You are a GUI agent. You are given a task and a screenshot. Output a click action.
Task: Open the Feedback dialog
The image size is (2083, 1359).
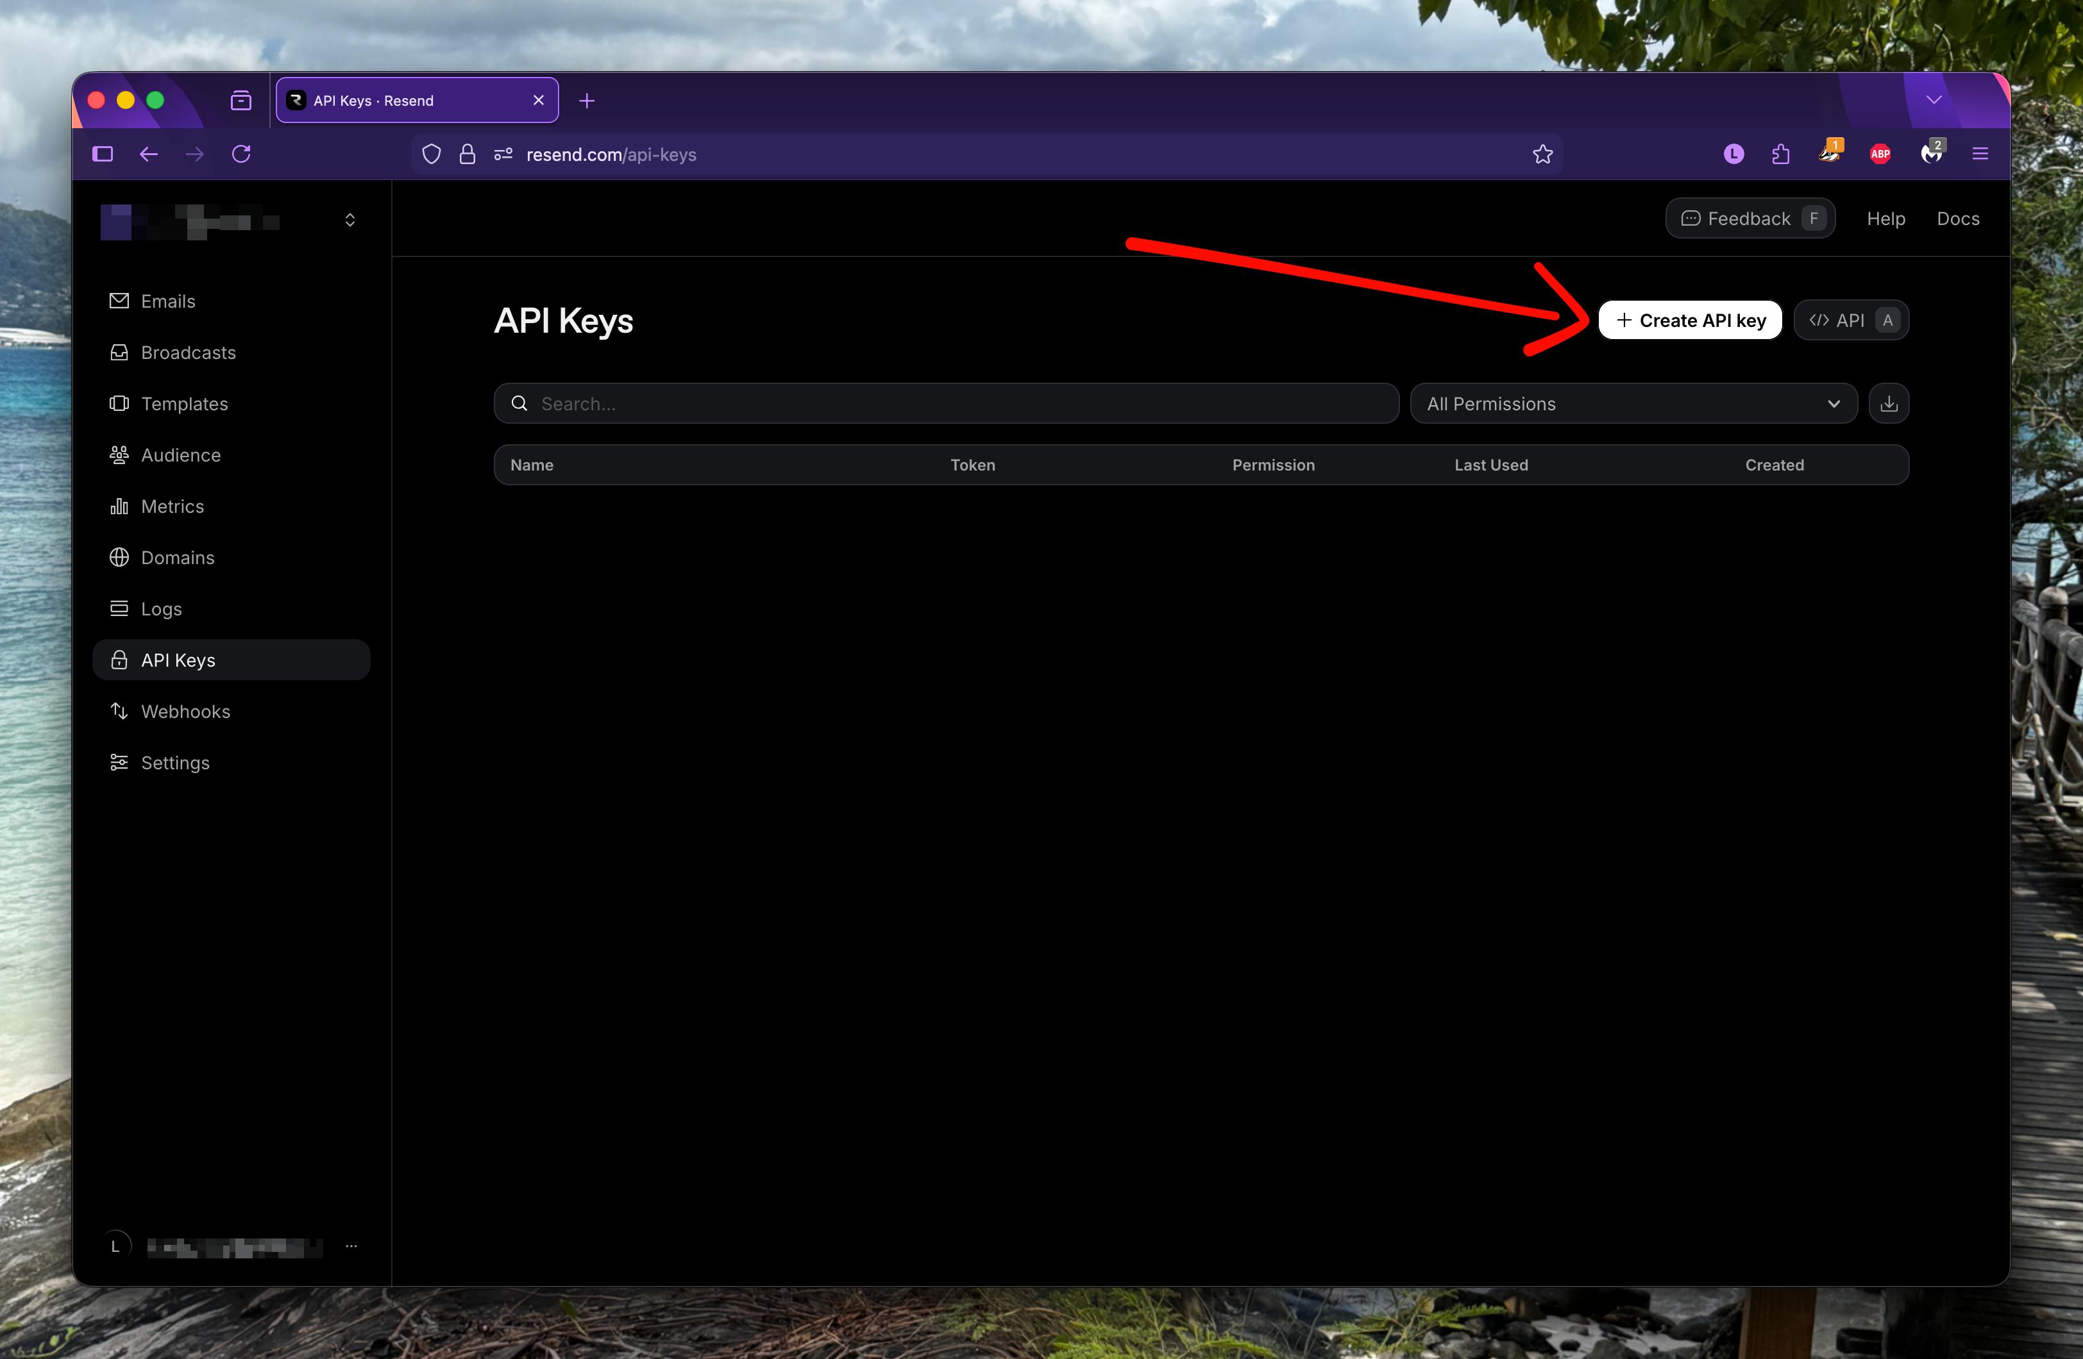pos(1750,218)
